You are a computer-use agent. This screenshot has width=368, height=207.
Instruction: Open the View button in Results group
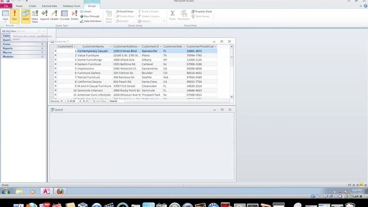coord(5,16)
